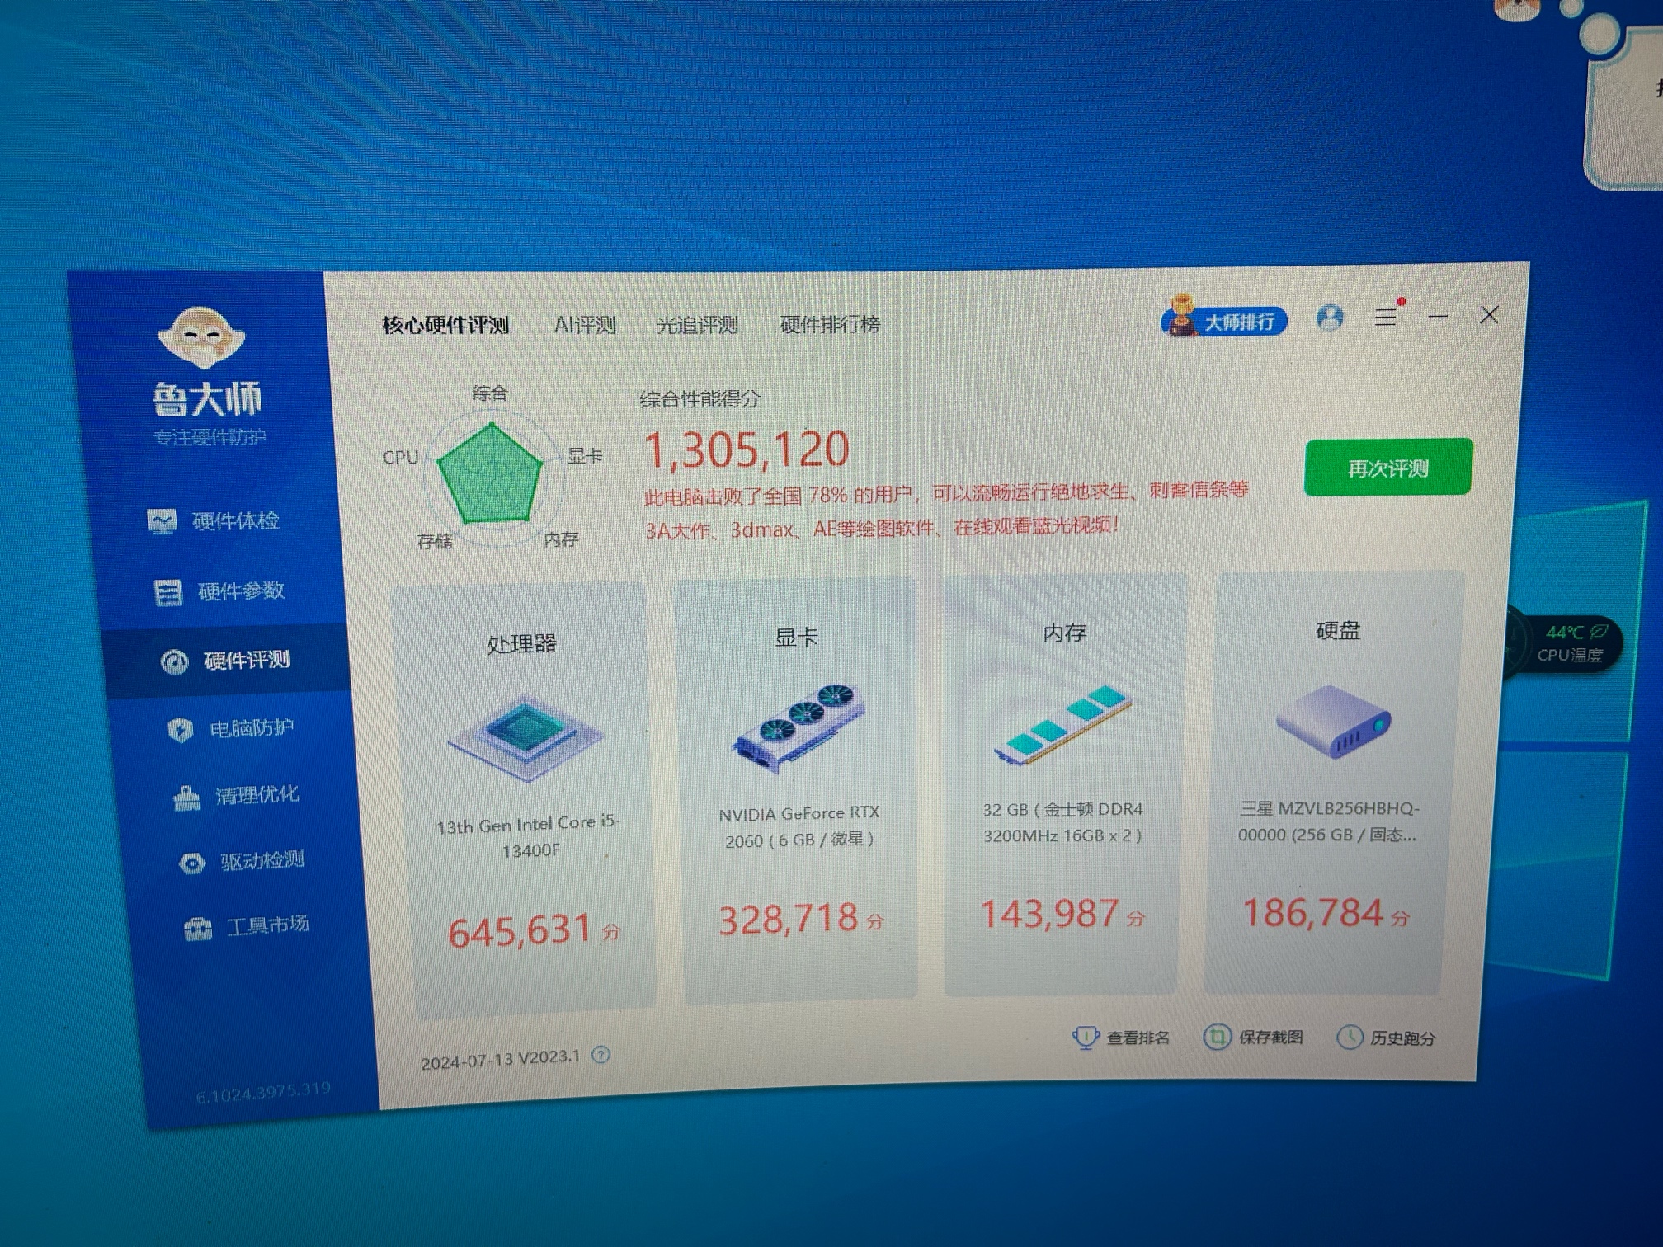Click the version info question mark icon
Viewport: 1663px width, 1247px height.
pos(601,1055)
